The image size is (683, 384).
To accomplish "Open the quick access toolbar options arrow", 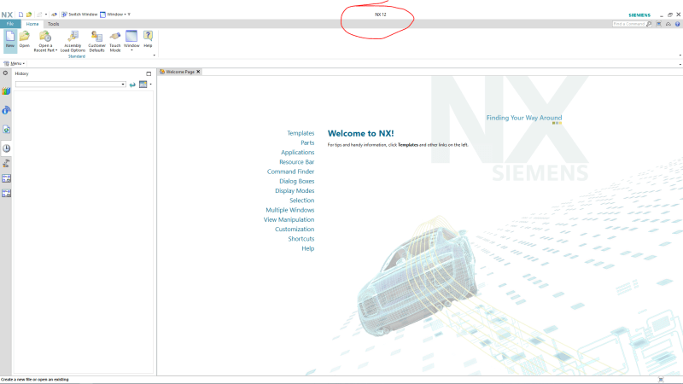I will point(129,15).
